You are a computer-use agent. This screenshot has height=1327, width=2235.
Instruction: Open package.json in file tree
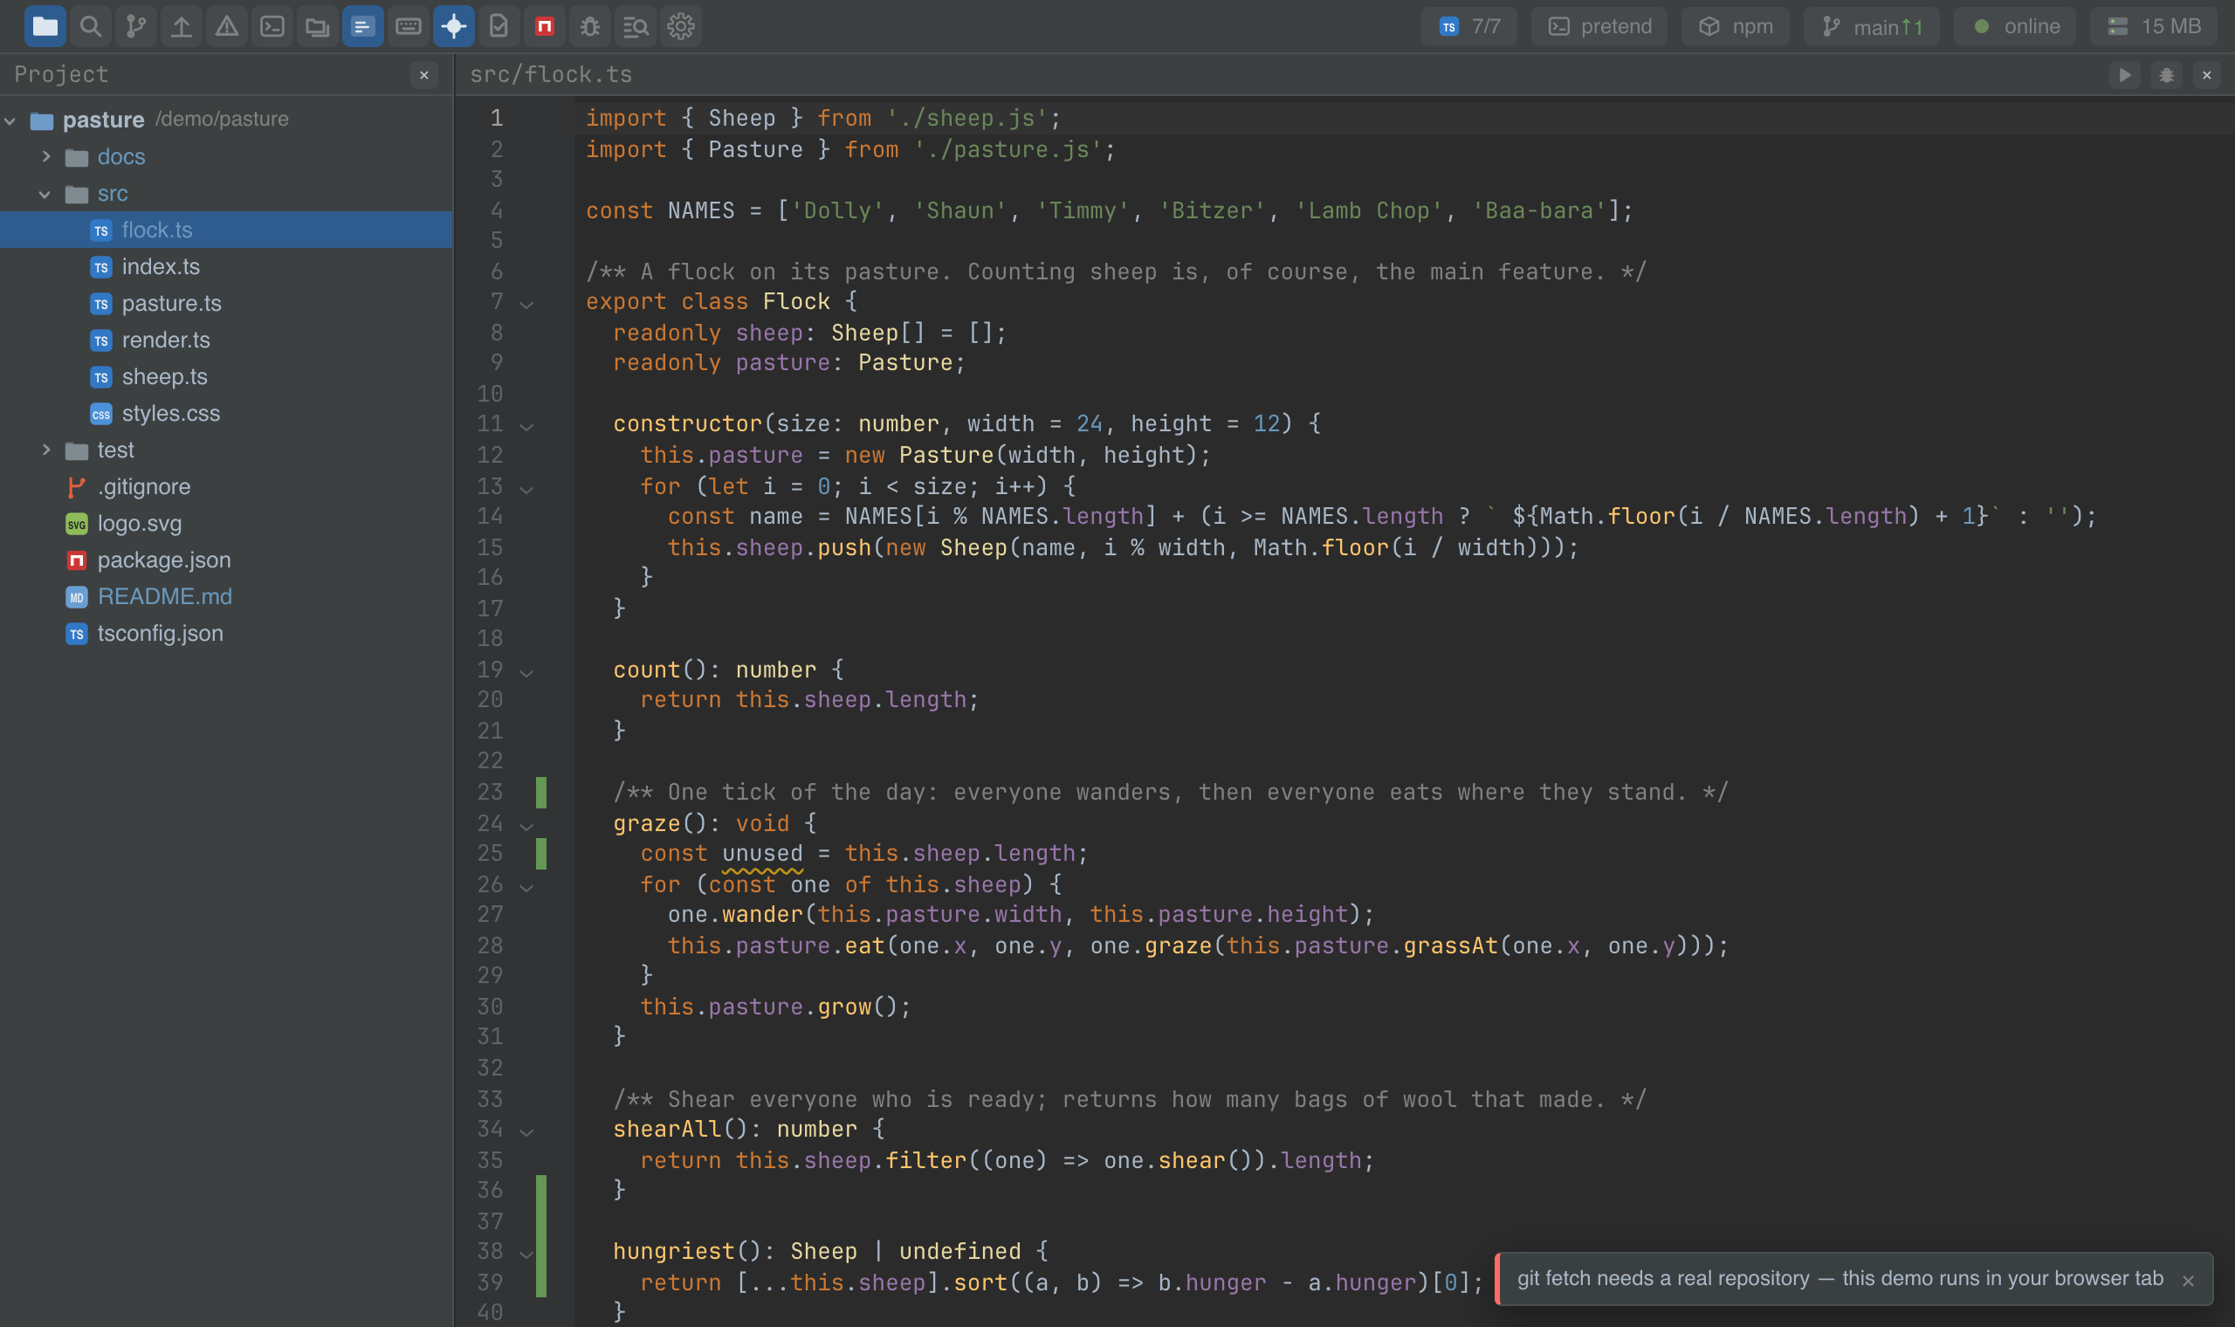point(226,560)
